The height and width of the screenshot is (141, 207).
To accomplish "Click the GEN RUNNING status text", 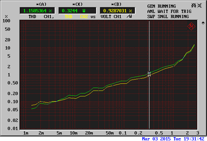I will coord(161,6).
